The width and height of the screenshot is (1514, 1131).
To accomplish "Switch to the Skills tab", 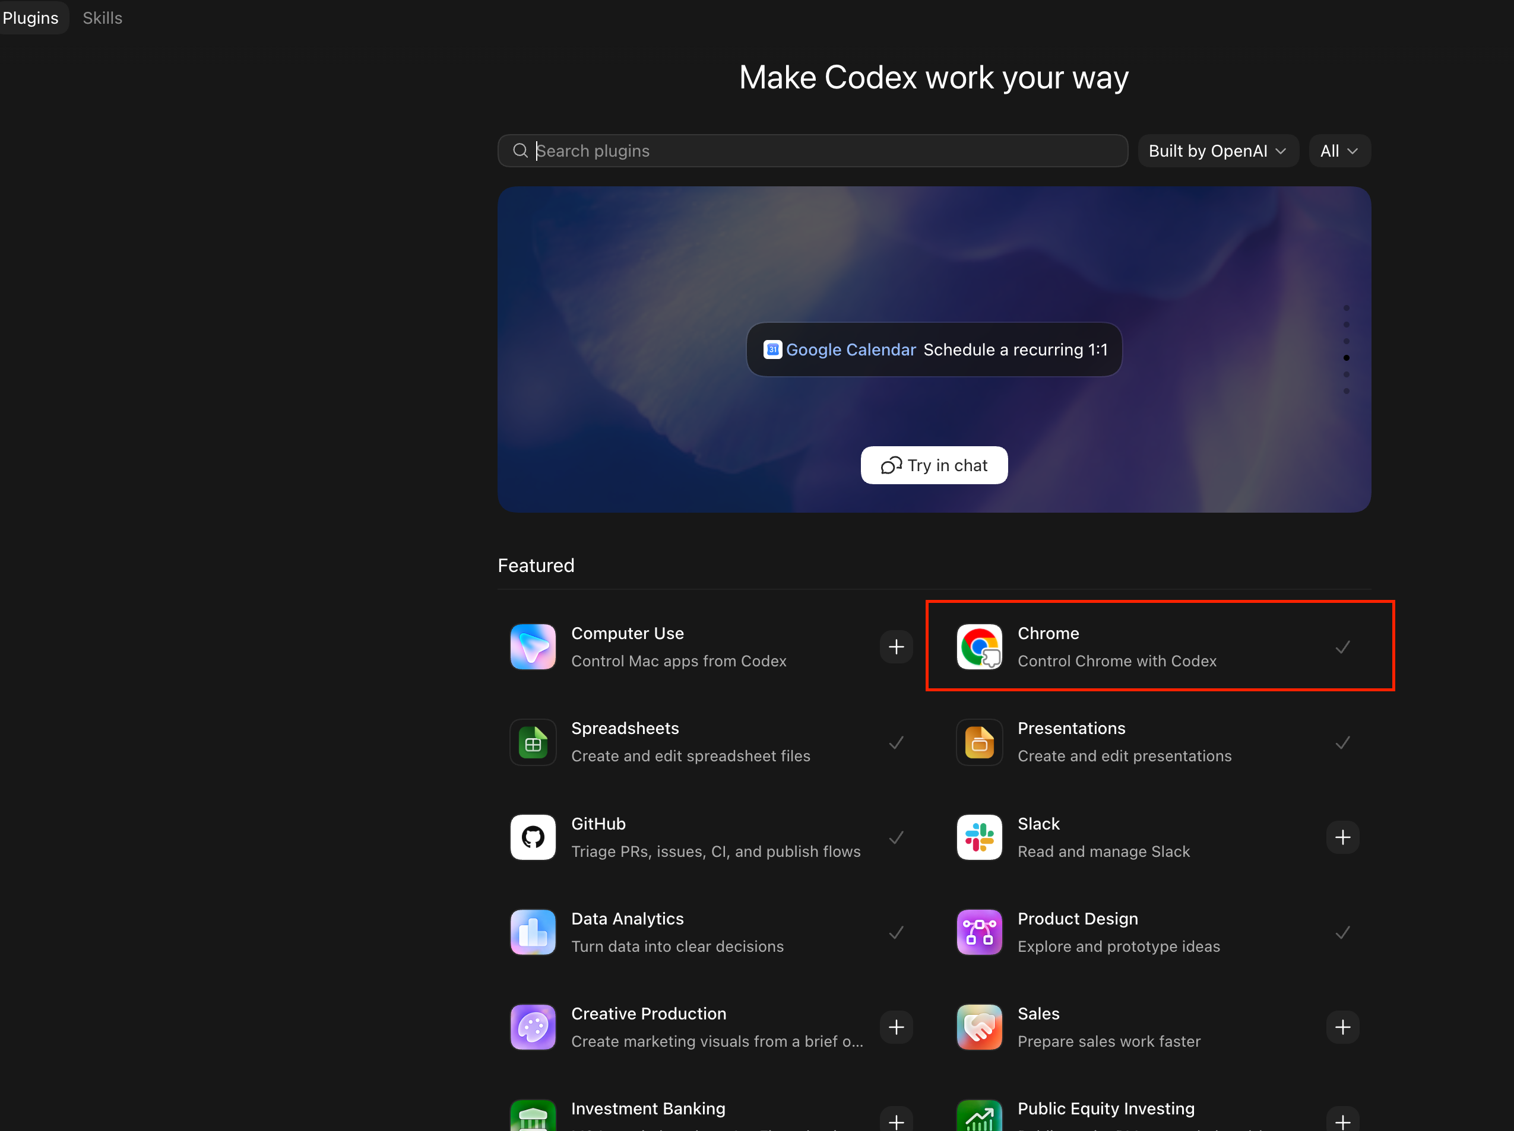I will (x=103, y=18).
